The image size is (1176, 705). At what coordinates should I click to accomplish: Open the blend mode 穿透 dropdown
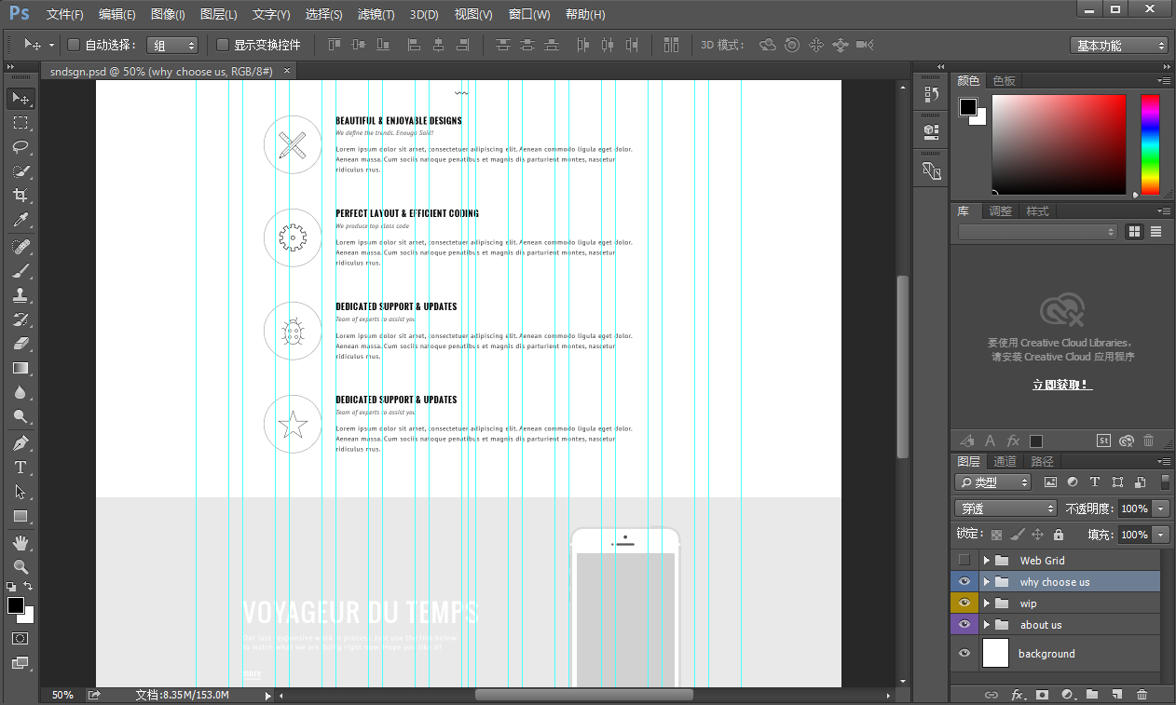click(x=1005, y=508)
